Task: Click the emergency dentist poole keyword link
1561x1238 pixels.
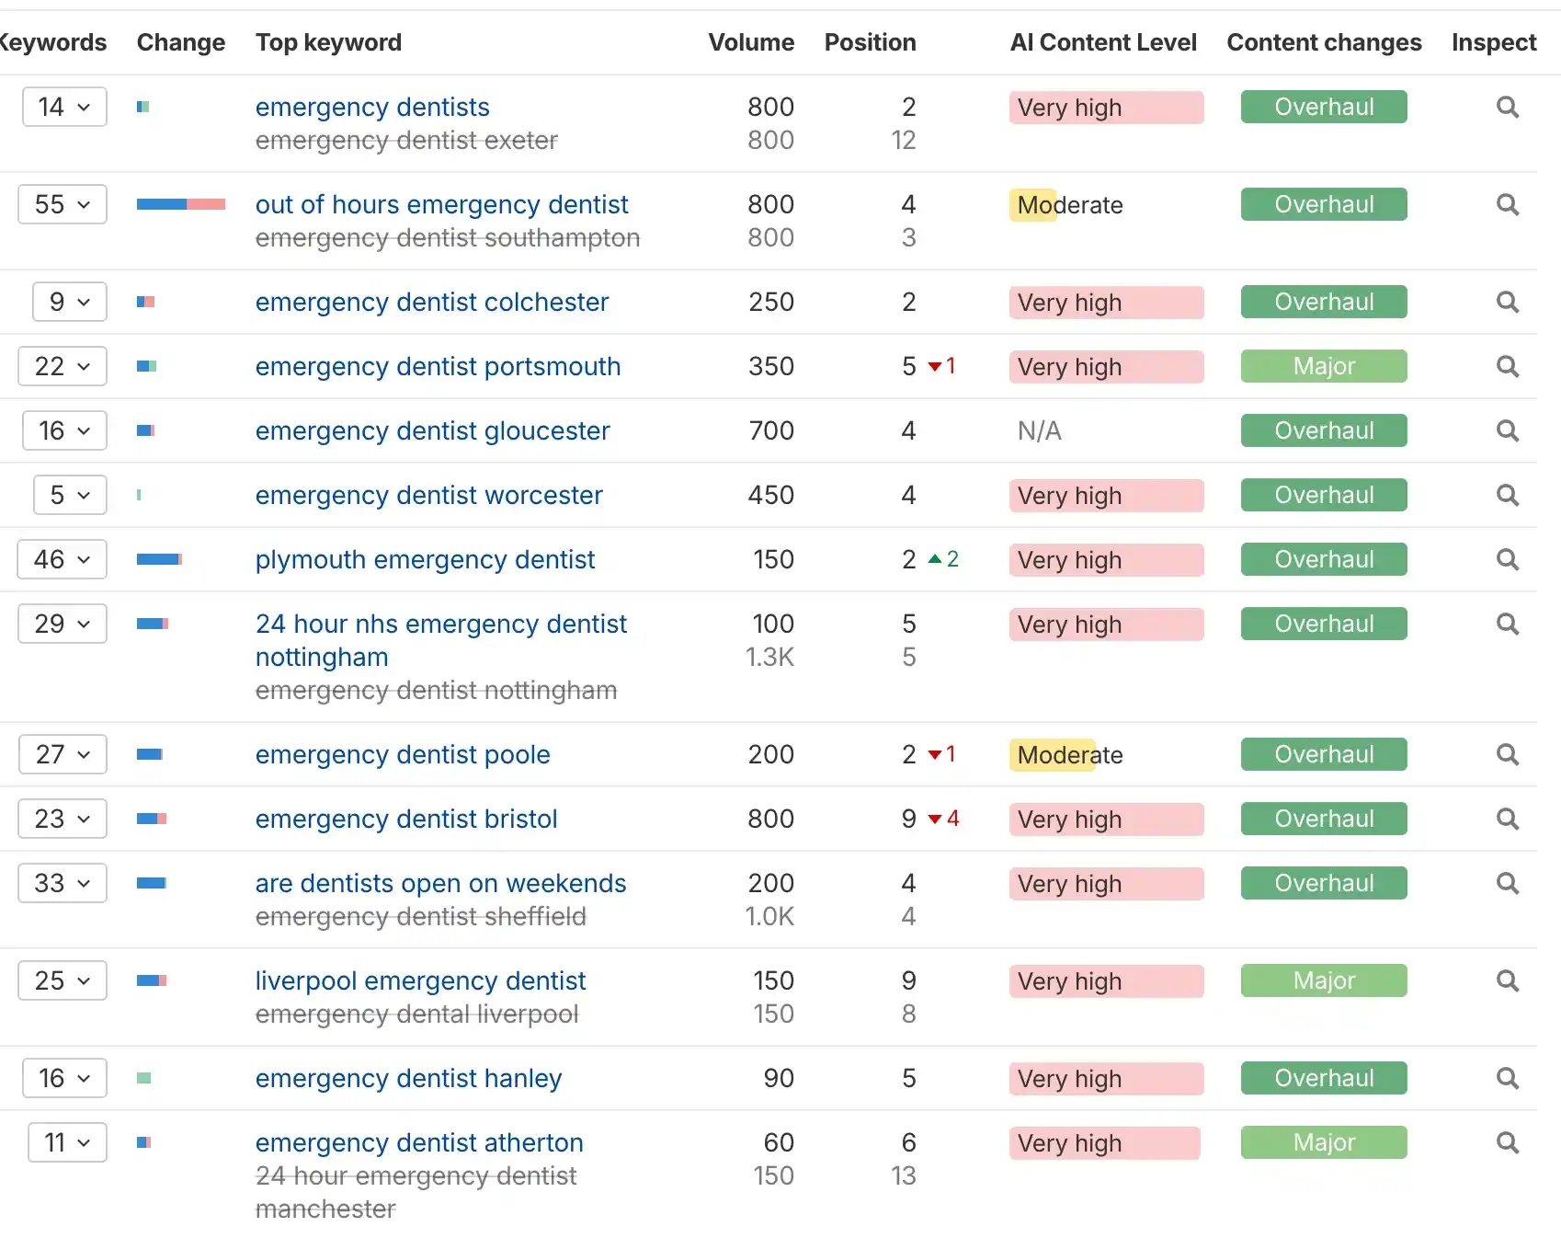Action: (403, 755)
